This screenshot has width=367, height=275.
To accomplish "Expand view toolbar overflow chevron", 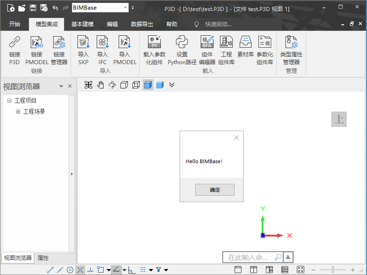I will coord(172,85).
